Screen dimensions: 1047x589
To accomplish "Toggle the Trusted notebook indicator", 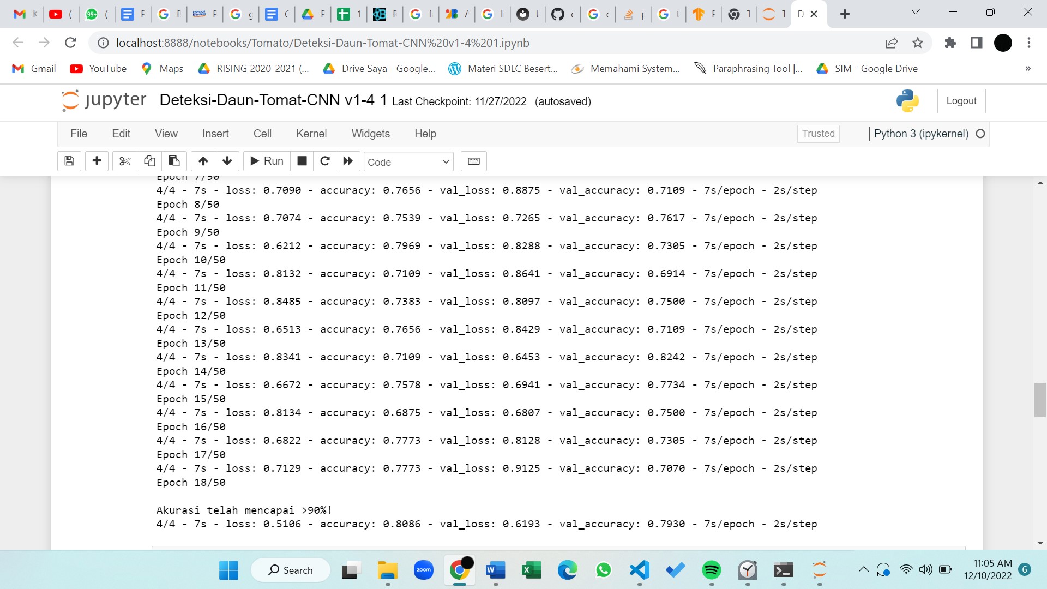I will click(818, 134).
